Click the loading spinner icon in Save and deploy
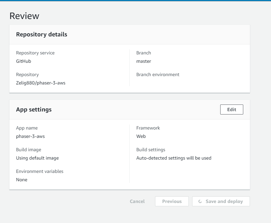The image size is (271, 223). [200, 201]
